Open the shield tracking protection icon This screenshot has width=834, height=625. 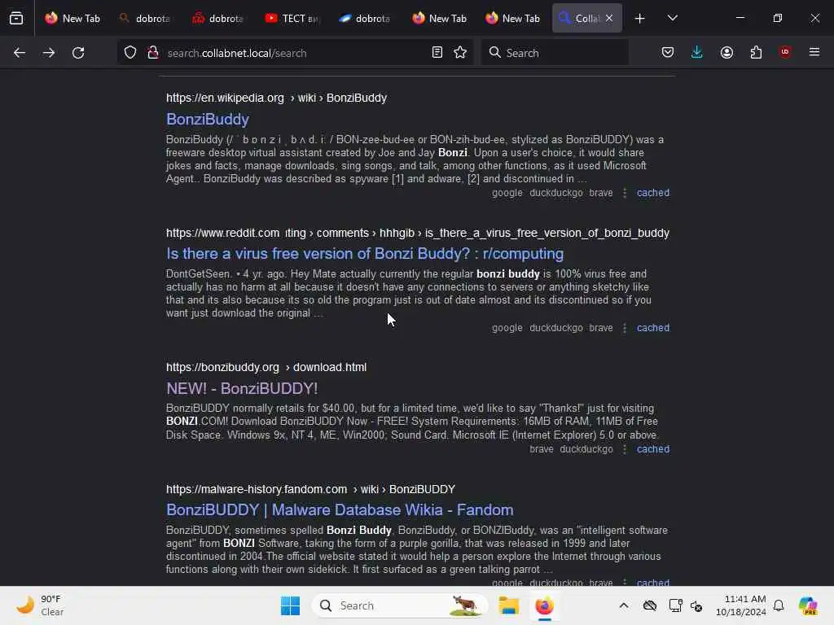pos(130,53)
